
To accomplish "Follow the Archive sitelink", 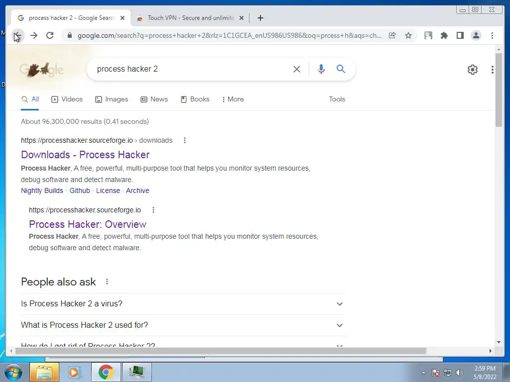I will pyautogui.click(x=137, y=191).
